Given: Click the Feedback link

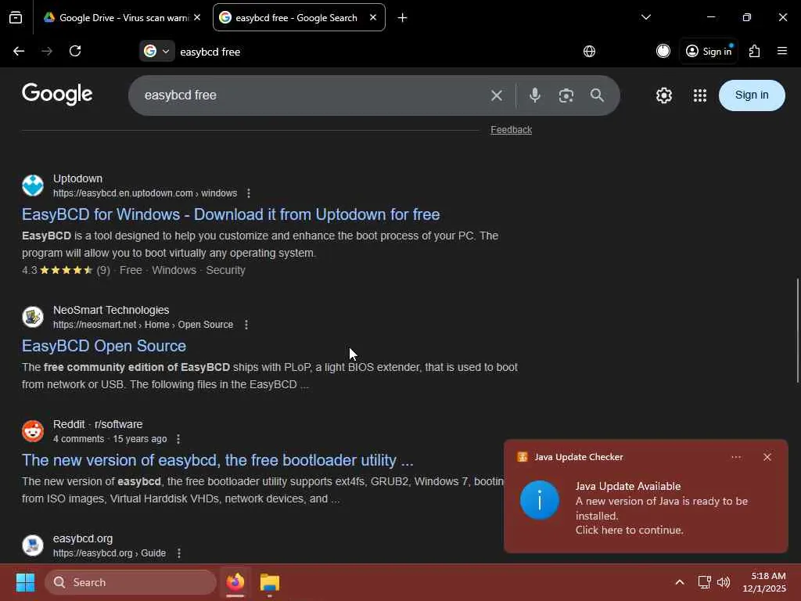Looking at the screenshot, I should point(512,130).
